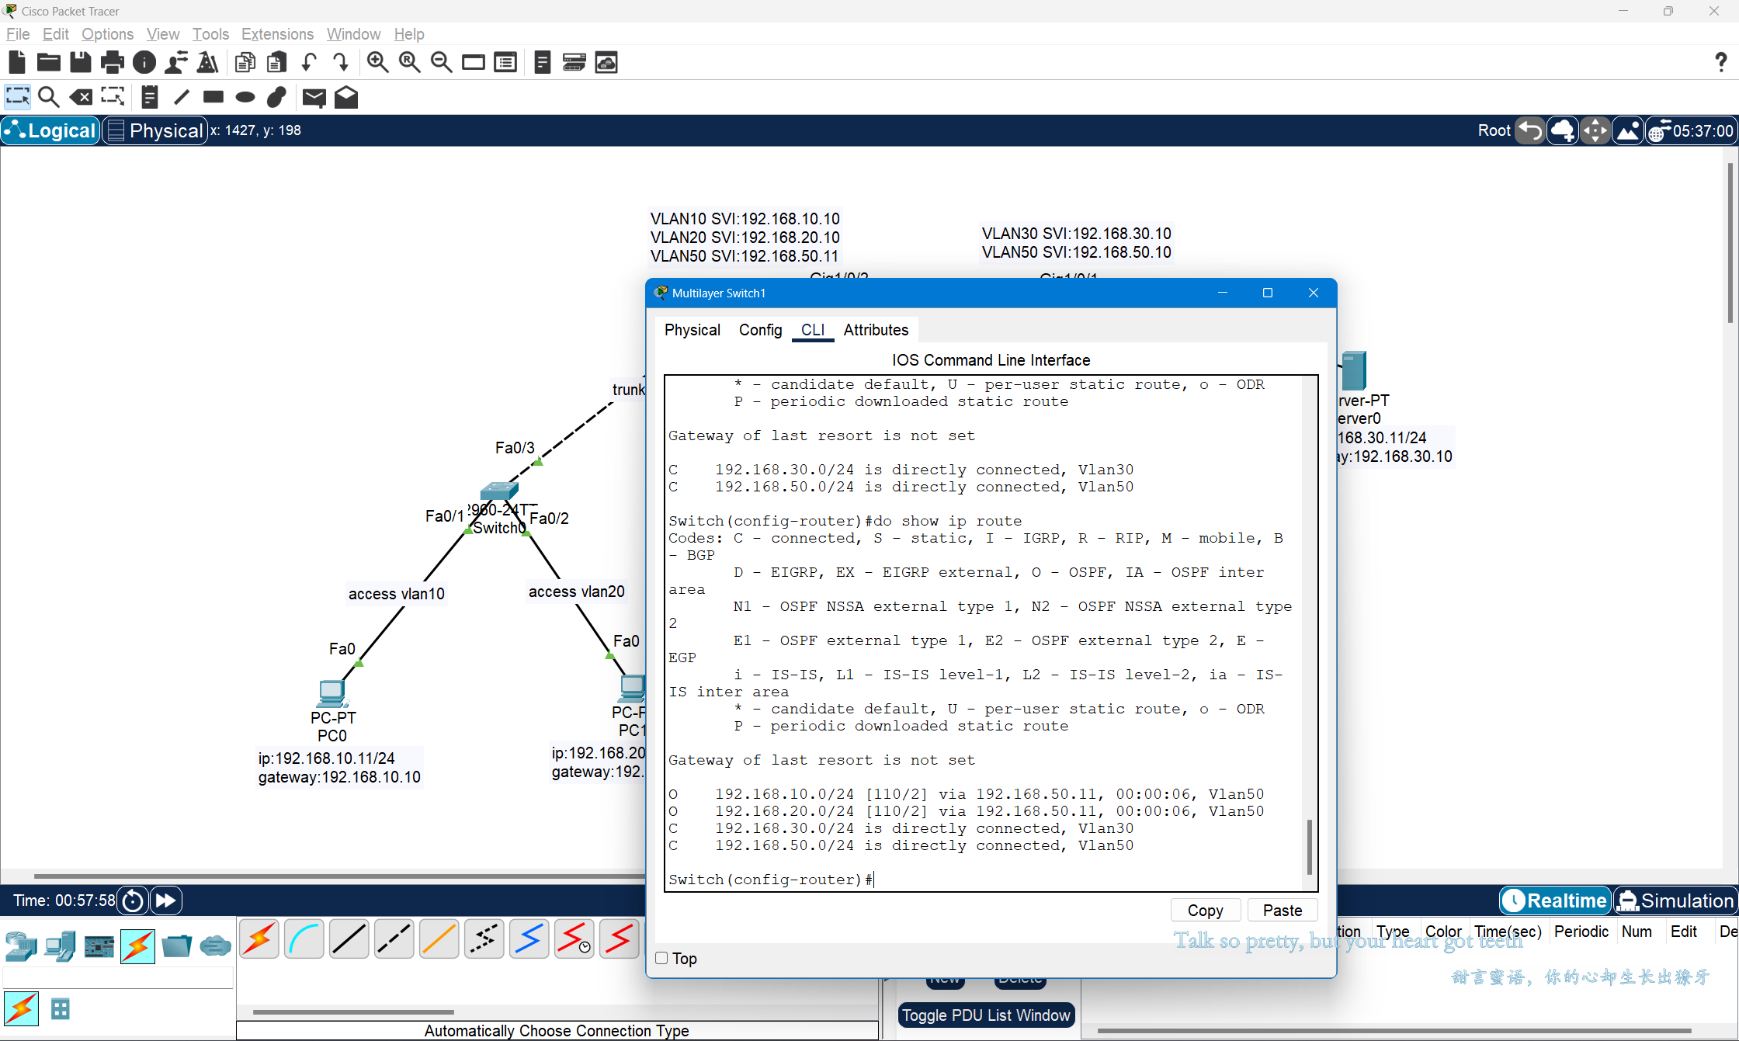This screenshot has width=1739, height=1041.
Task: Zoom out with the magnifier minus icon
Action: (x=442, y=62)
